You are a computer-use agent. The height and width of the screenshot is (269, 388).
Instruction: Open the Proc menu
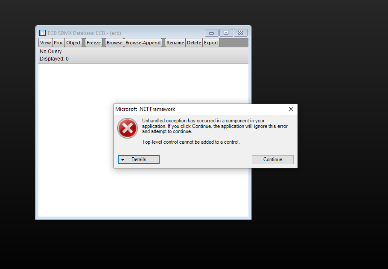pyautogui.click(x=58, y=43)
